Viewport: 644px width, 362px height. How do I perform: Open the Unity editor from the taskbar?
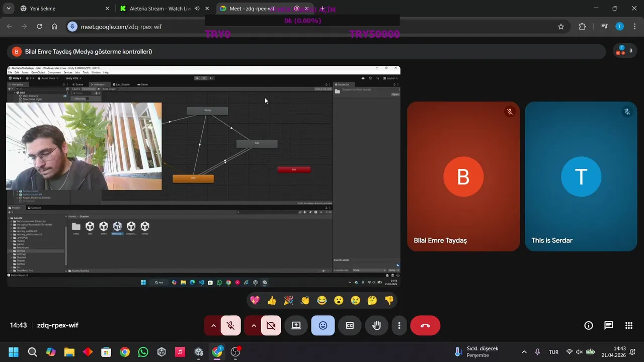pyautogui.click(x=199, y=352)
